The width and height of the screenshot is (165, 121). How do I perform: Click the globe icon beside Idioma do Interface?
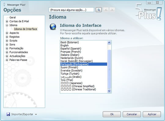pos(53,27)
